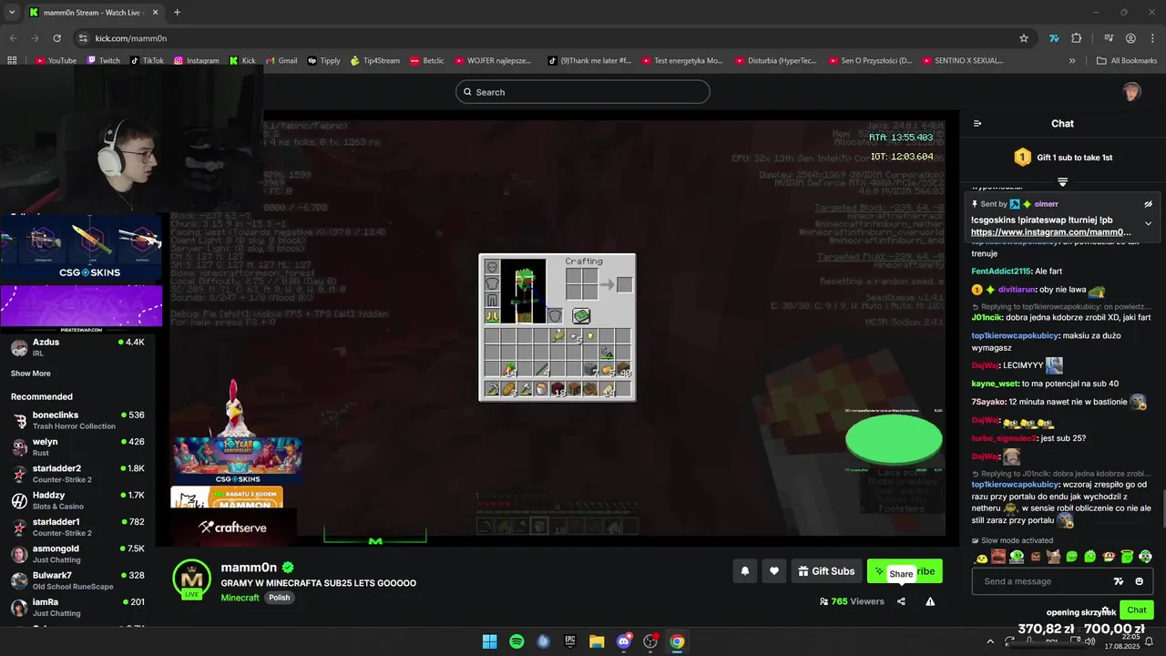Viewport: 1166px width, 656px height.
Task: Click username top1kierowcapokubicy in maksiu message
Action: coord(1015,335)
